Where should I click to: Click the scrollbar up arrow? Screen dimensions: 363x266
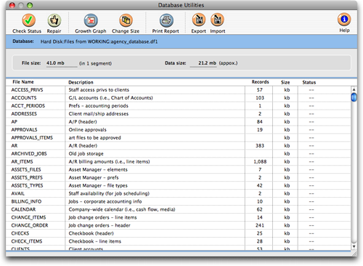[354, 89]
